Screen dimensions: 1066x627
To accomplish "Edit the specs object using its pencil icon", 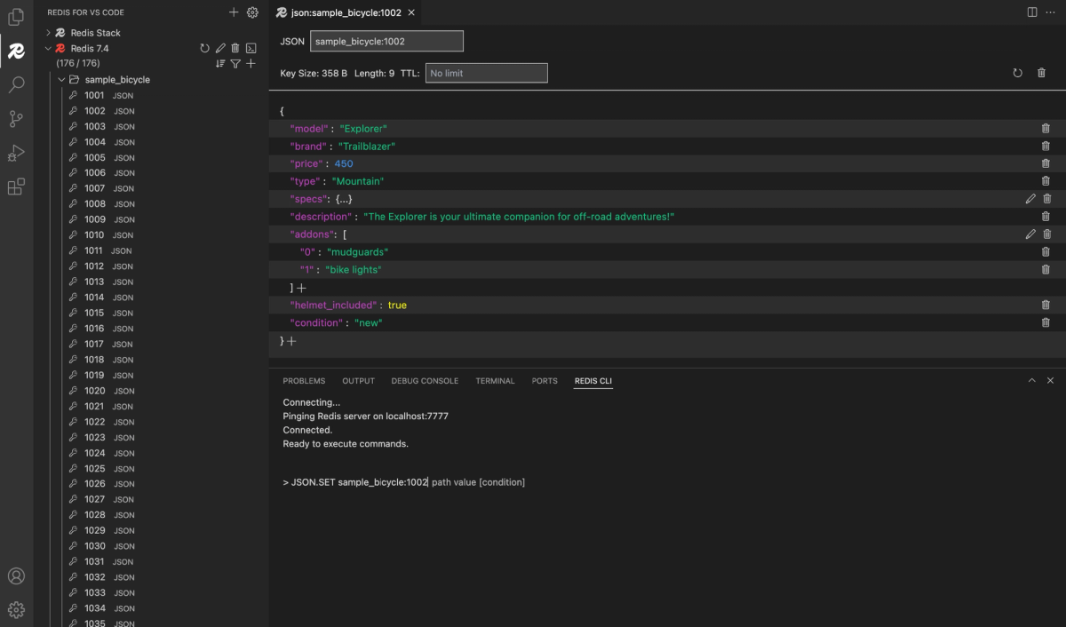I will [1030, 199].
